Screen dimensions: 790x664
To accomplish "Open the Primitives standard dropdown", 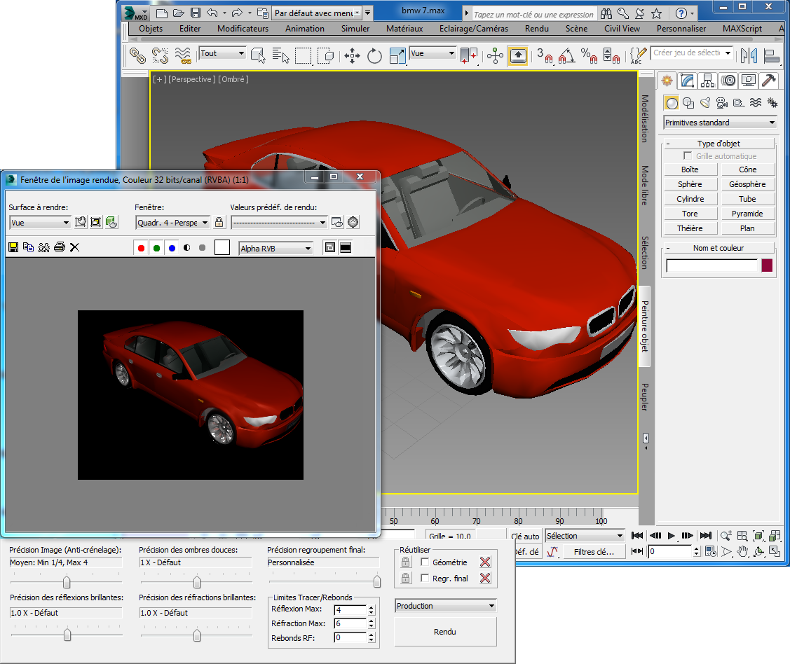I will [x=720, y=123].
